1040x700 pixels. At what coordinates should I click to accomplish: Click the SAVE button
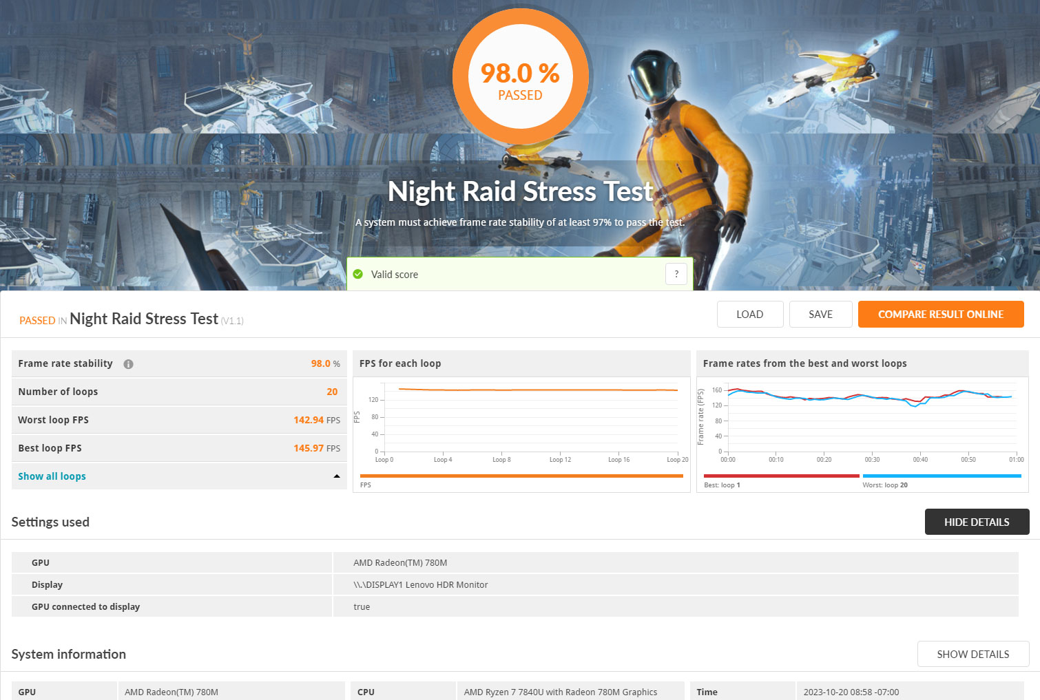(820, 314)
